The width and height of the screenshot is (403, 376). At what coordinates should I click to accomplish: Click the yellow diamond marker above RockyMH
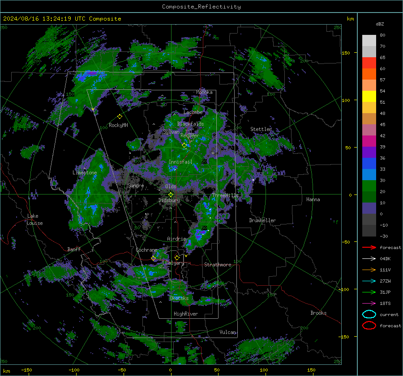point(120,117)
